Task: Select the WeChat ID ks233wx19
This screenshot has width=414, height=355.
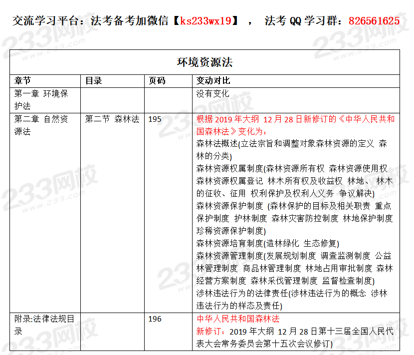Action: [x=206, y=21]
